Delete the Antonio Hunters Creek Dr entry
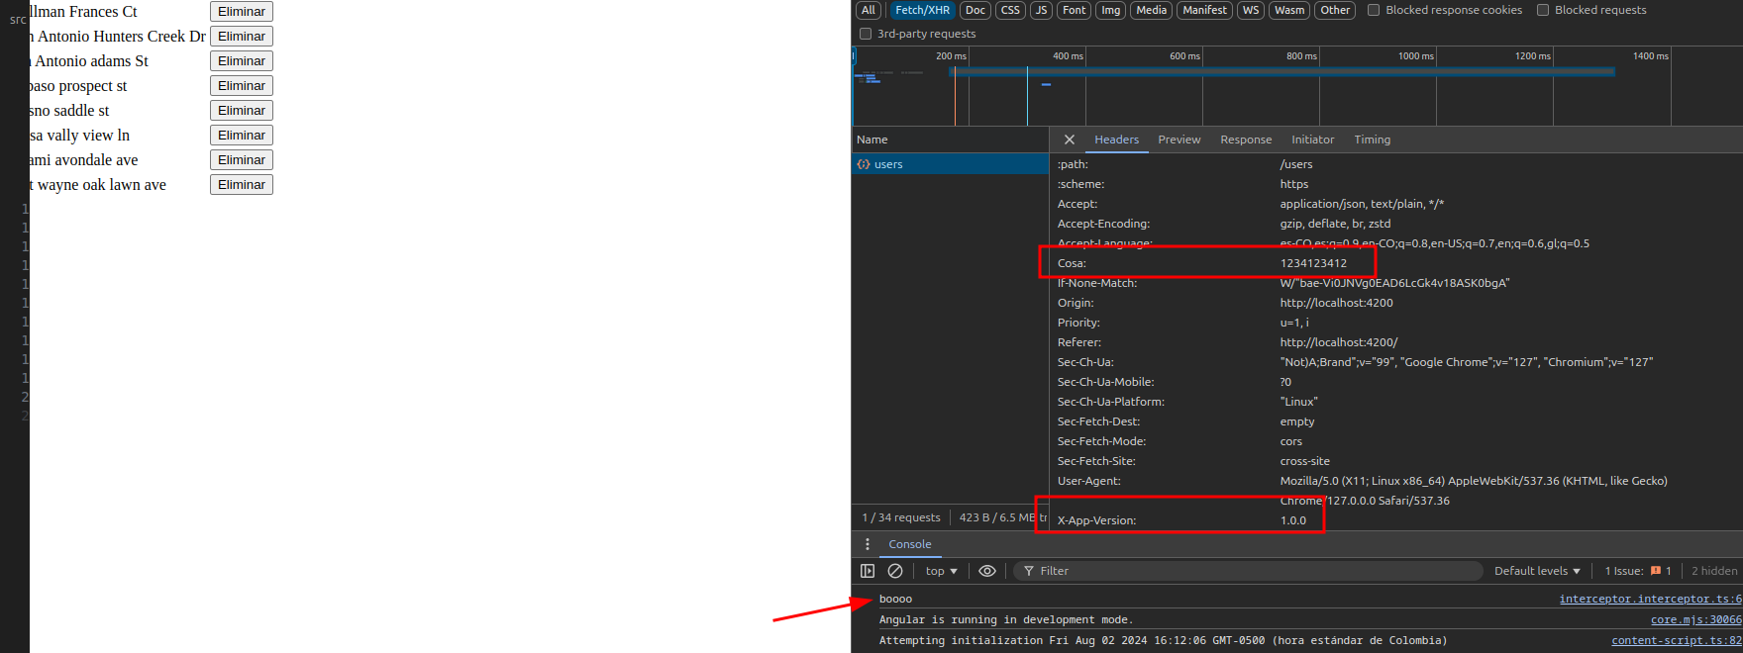The height and width of the screenshot is (653, 1743). point(242,36)
